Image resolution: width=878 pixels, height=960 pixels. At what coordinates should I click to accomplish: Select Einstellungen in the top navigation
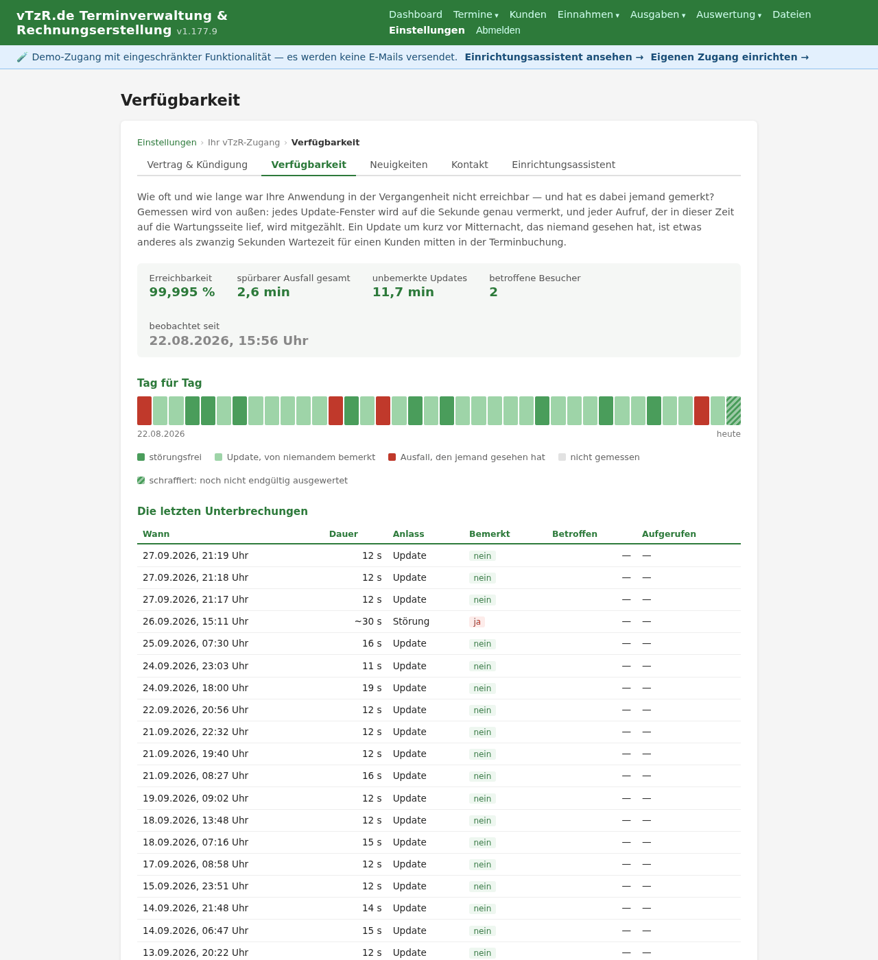point(427,30)
